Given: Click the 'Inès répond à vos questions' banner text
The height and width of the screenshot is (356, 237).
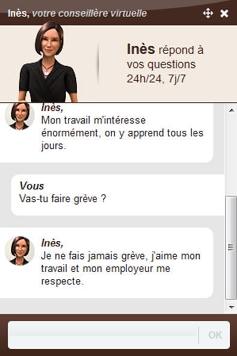Looking at the screenshot, I should [165, 56].
